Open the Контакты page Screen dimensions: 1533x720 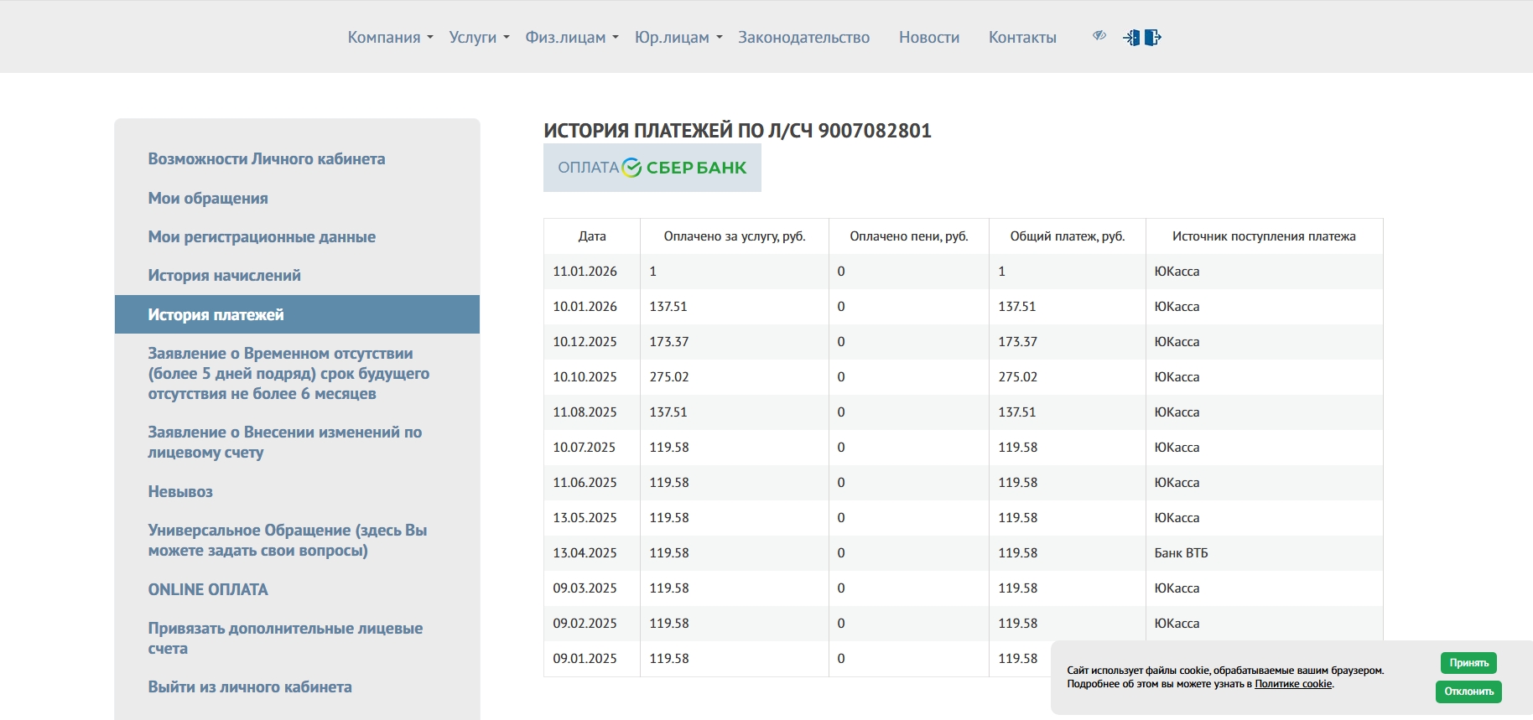pyautogui.click(x=1021, y=38)
